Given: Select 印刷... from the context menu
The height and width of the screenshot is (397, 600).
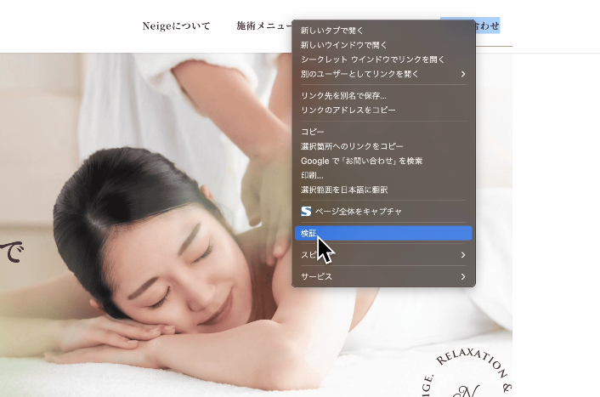Looking at the screenshot, I should pyautogui.click(x=383, y=175).
